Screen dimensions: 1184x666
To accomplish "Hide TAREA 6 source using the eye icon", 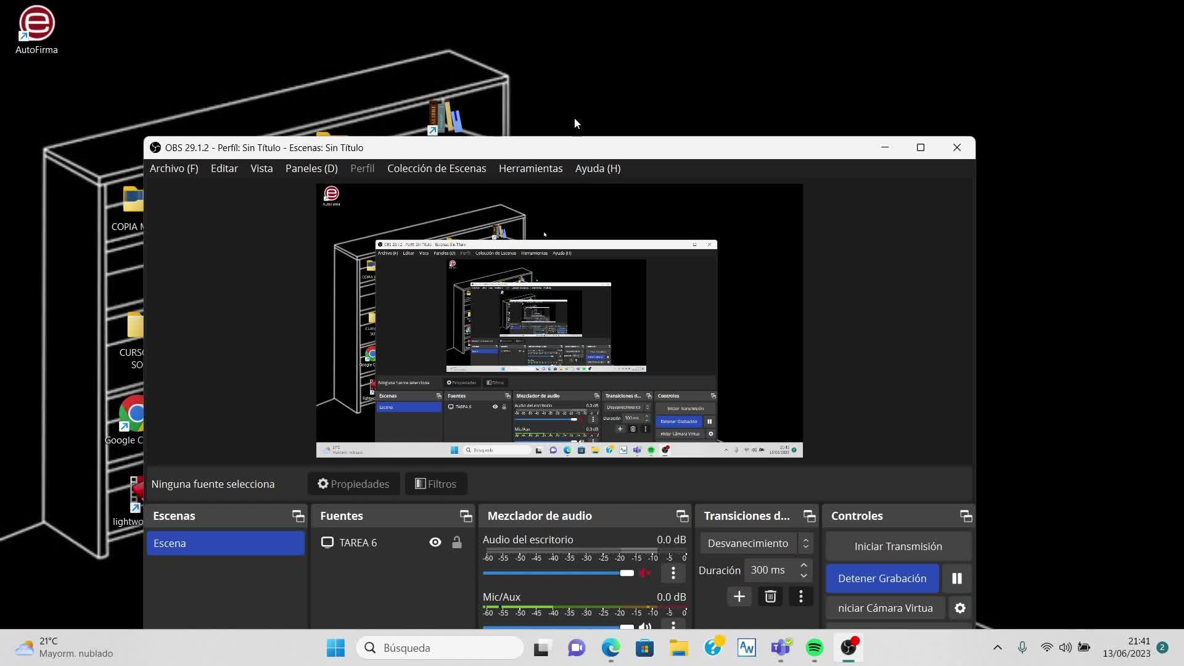I will [435, 543].
